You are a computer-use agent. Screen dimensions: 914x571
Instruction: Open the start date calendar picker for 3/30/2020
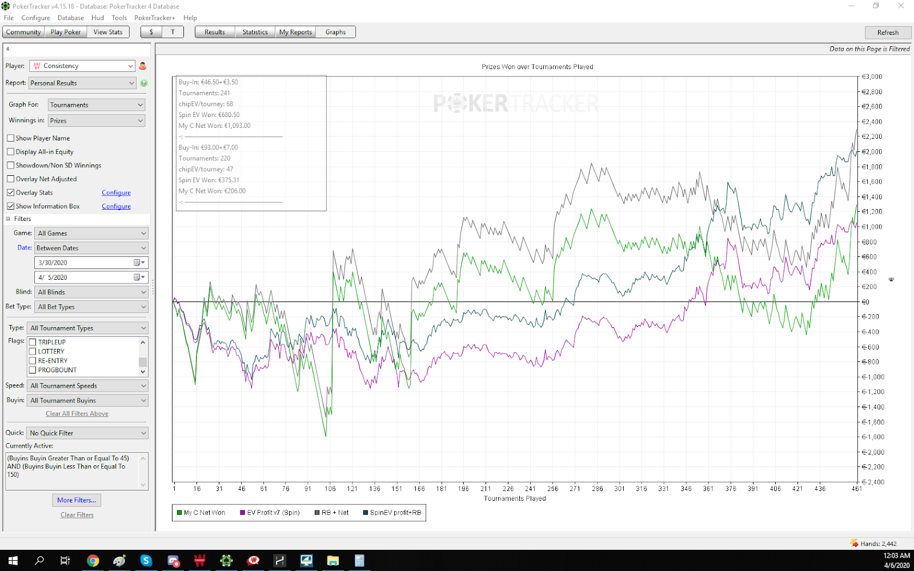tap(139, 263)
